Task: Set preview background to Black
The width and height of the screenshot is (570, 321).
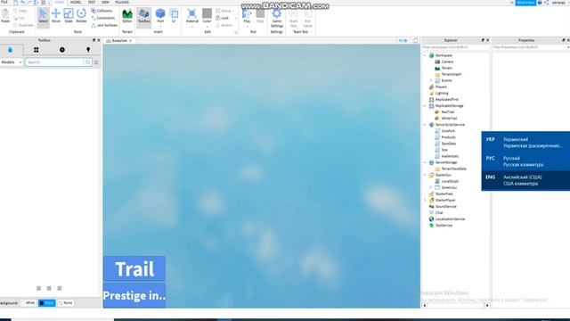Action: pos(47,303)
